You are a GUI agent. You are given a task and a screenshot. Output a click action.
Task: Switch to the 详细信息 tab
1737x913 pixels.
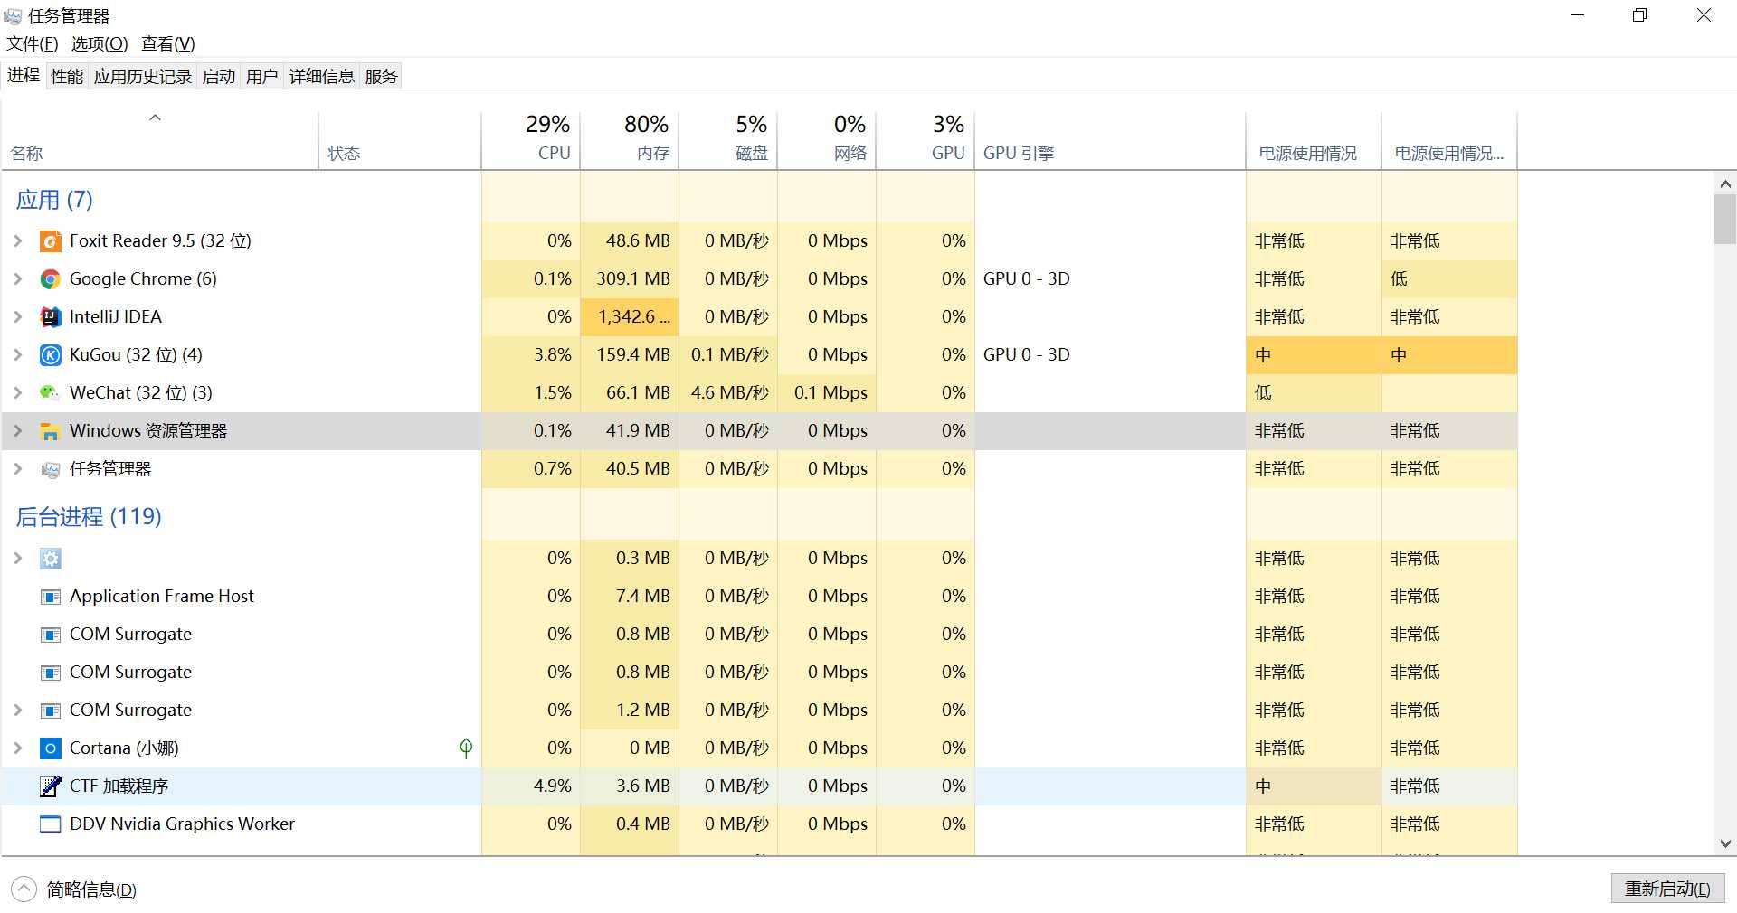[322, 77]
